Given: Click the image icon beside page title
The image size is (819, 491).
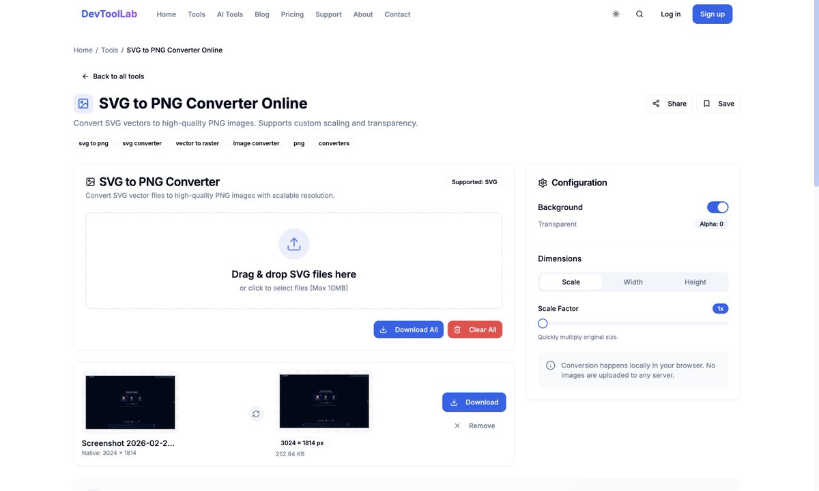Looking at the screenshot, I should [83, 104].
